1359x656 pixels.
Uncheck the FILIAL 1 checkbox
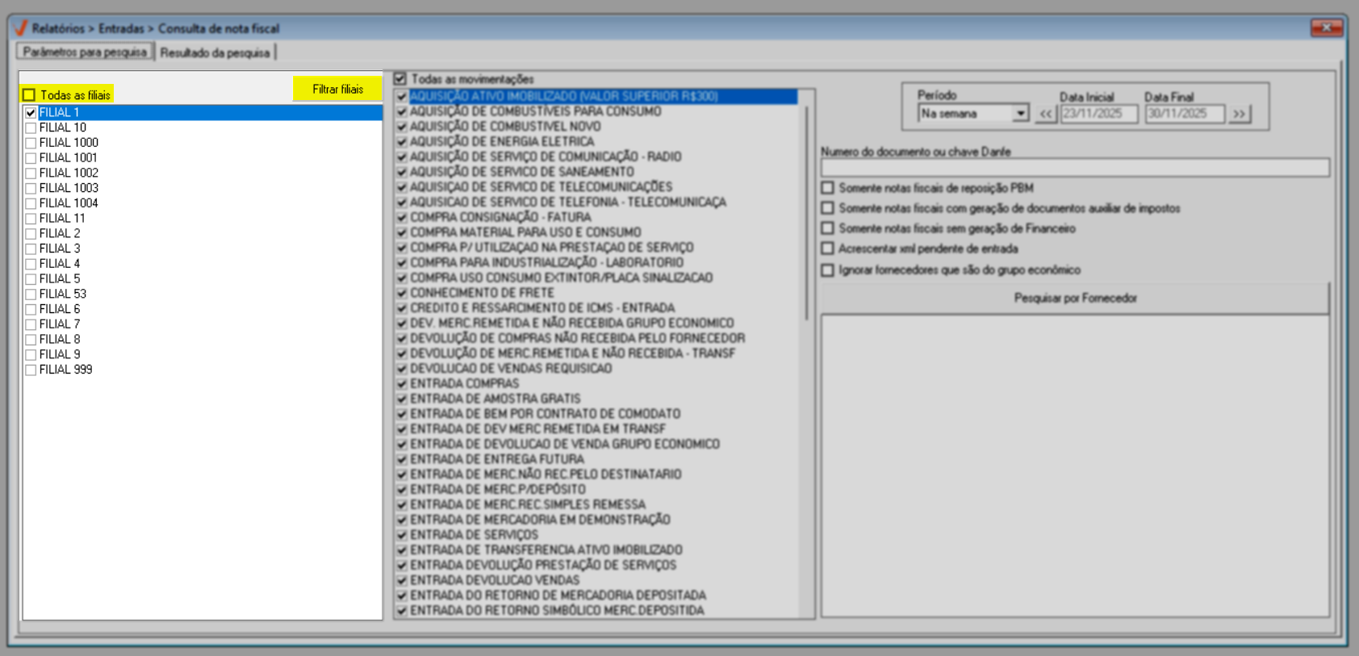[x=31, y=113]
